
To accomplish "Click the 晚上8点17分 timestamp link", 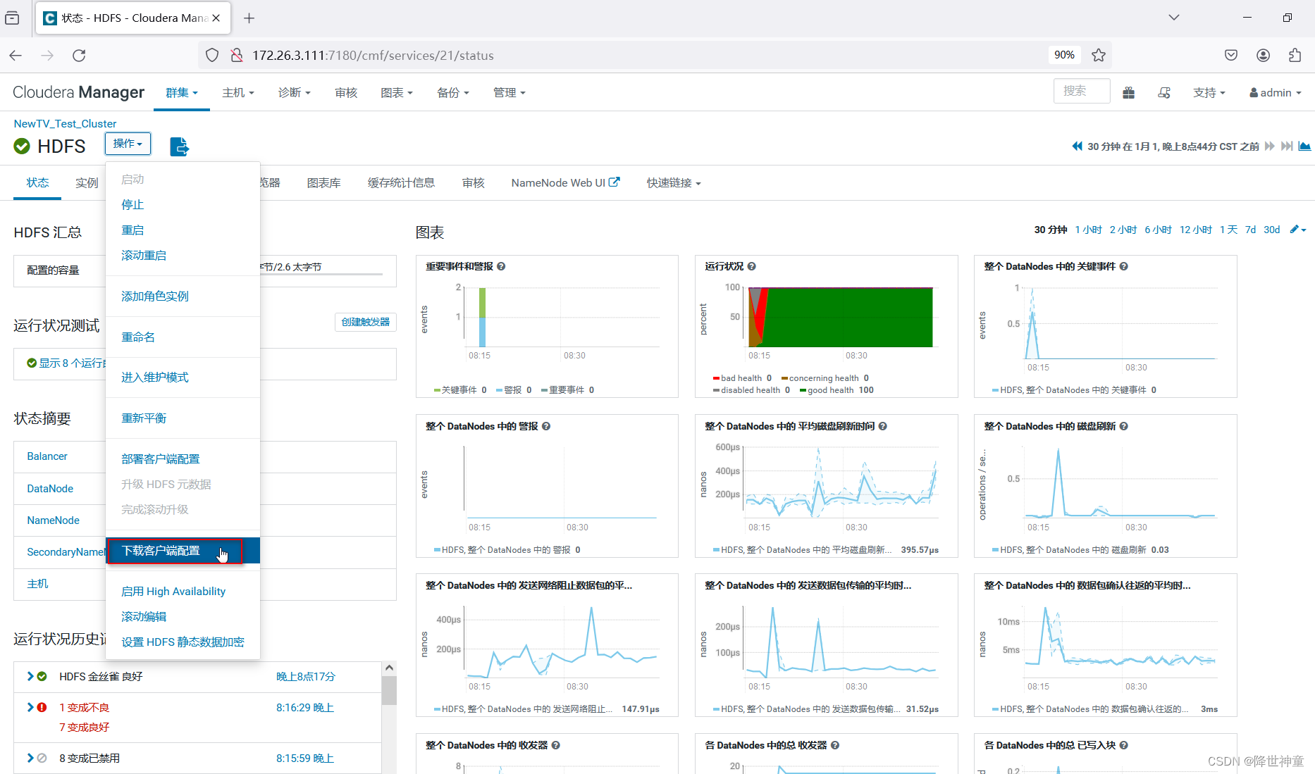I will coord(305,677).
